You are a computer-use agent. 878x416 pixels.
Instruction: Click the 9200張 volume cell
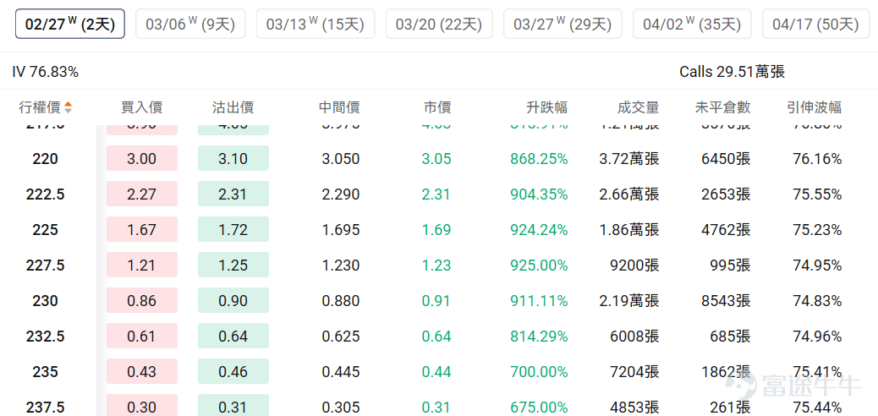[635, 265]
